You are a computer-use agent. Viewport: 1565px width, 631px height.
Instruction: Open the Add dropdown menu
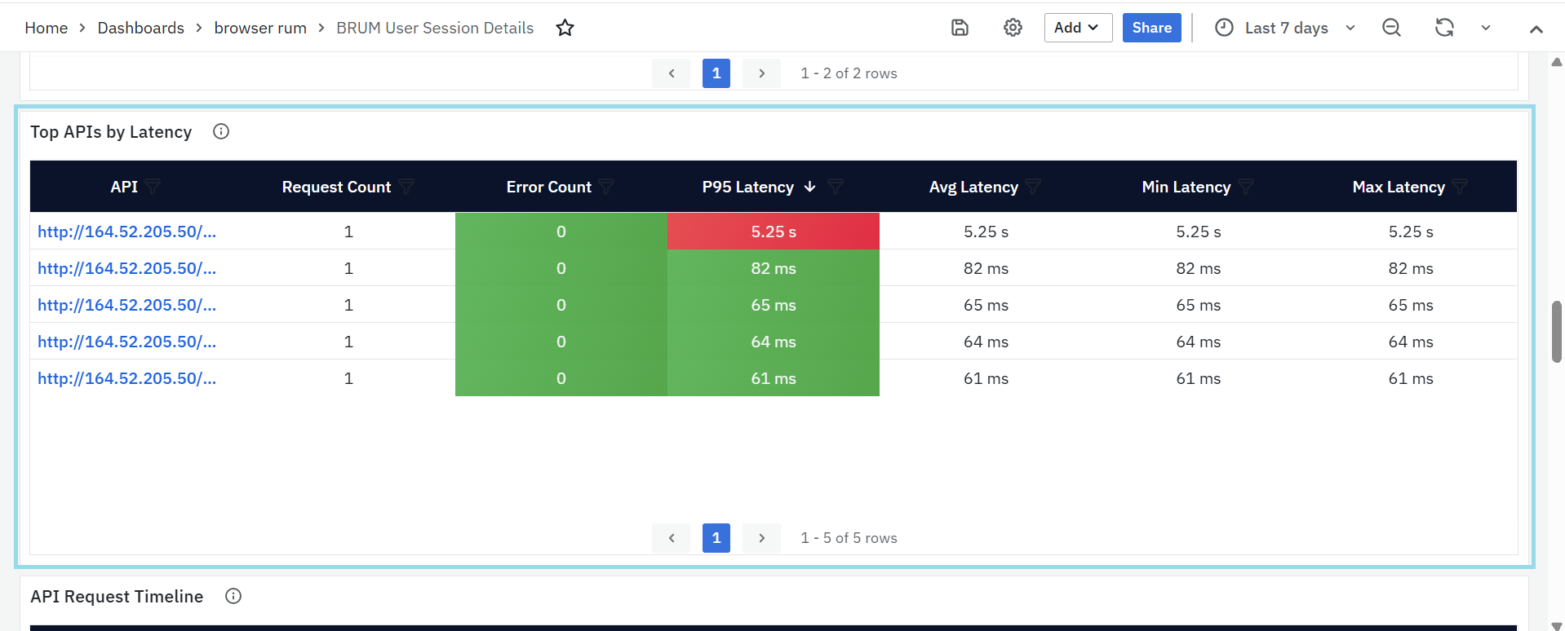tap(1077, 28)
